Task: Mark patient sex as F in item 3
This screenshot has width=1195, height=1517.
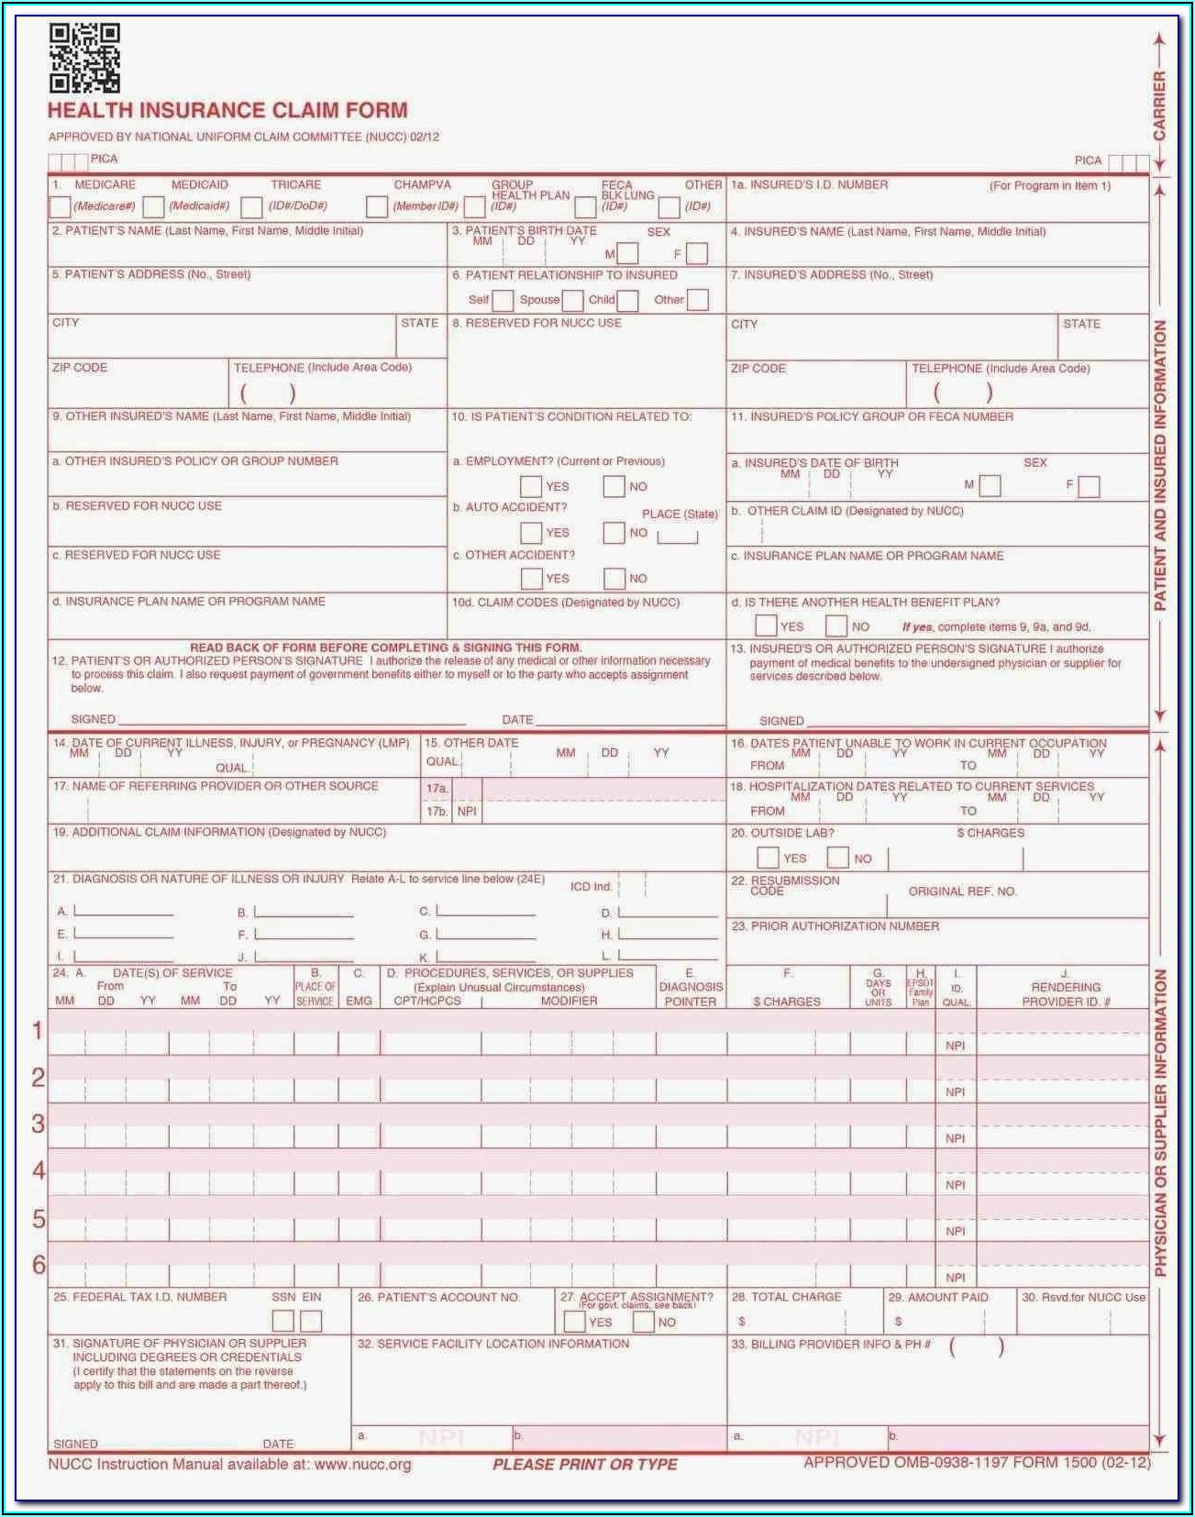Action: tap(697, 254)
